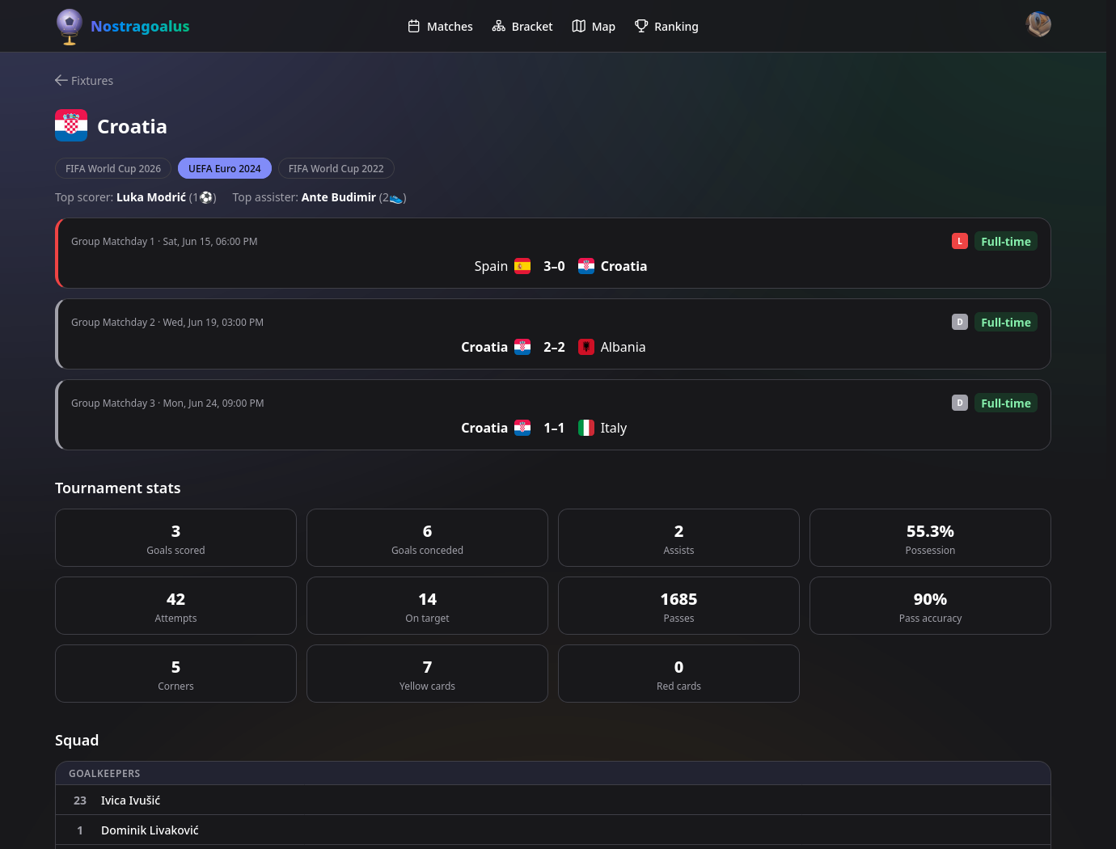Image resolution: width=1116 pixels, height=849 pixels.
Task: Click top assister Ante Budimir
Action: pyautogui.click(x=339, y=197)
